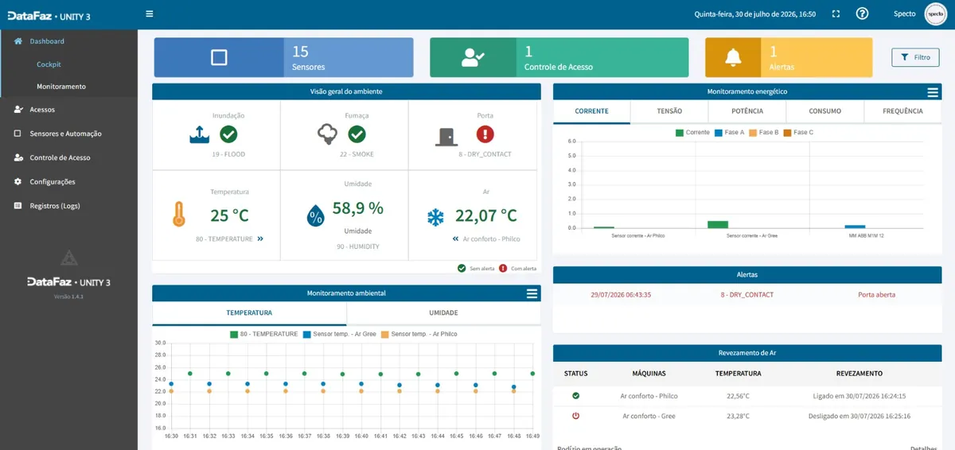The height and width of the screenshot is (450, 955).
Task: Open the Specto user avatar
Action: click(936, 14)
